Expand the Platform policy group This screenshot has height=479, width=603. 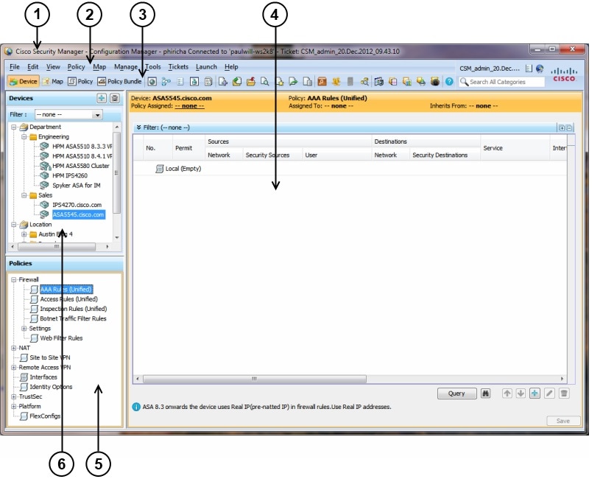pyautogui.click(x=14, y=406)
